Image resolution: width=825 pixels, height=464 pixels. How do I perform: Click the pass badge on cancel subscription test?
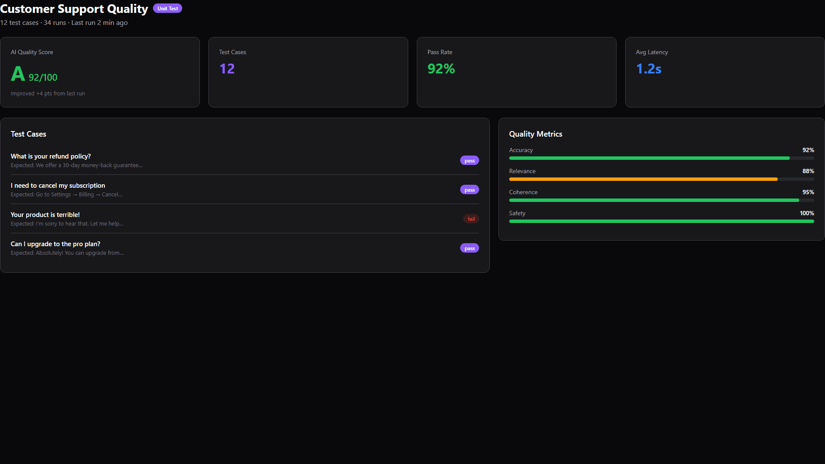click(x=469, y=189)
